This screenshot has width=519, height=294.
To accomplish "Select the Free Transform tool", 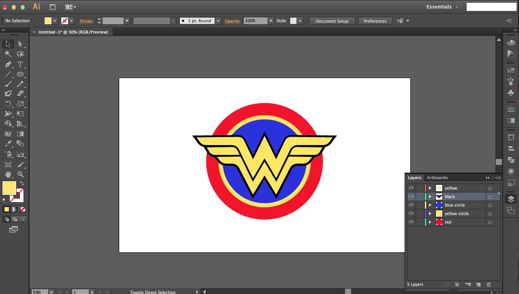I will click(20, 114).
